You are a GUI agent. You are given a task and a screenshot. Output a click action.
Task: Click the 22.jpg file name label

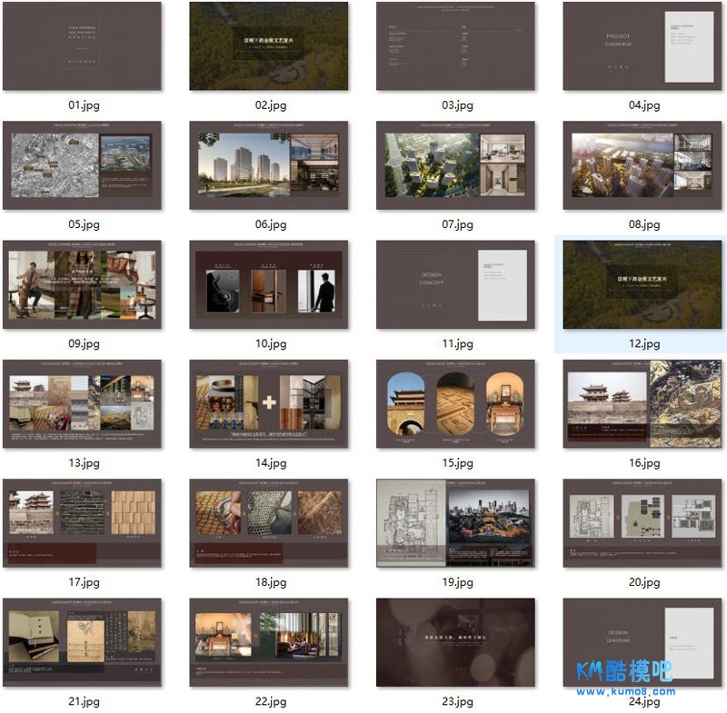(269, 701)
